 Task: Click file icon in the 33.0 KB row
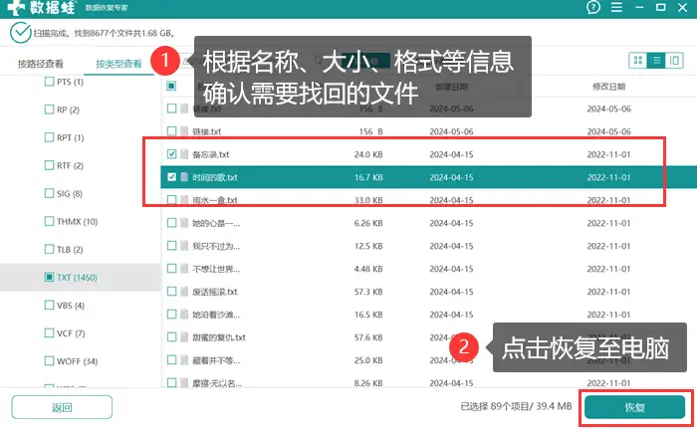[x=184, y=200]
